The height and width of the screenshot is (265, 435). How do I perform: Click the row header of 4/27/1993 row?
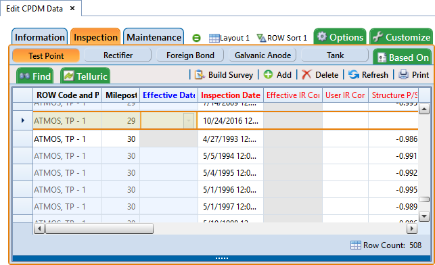click(23, 139)
